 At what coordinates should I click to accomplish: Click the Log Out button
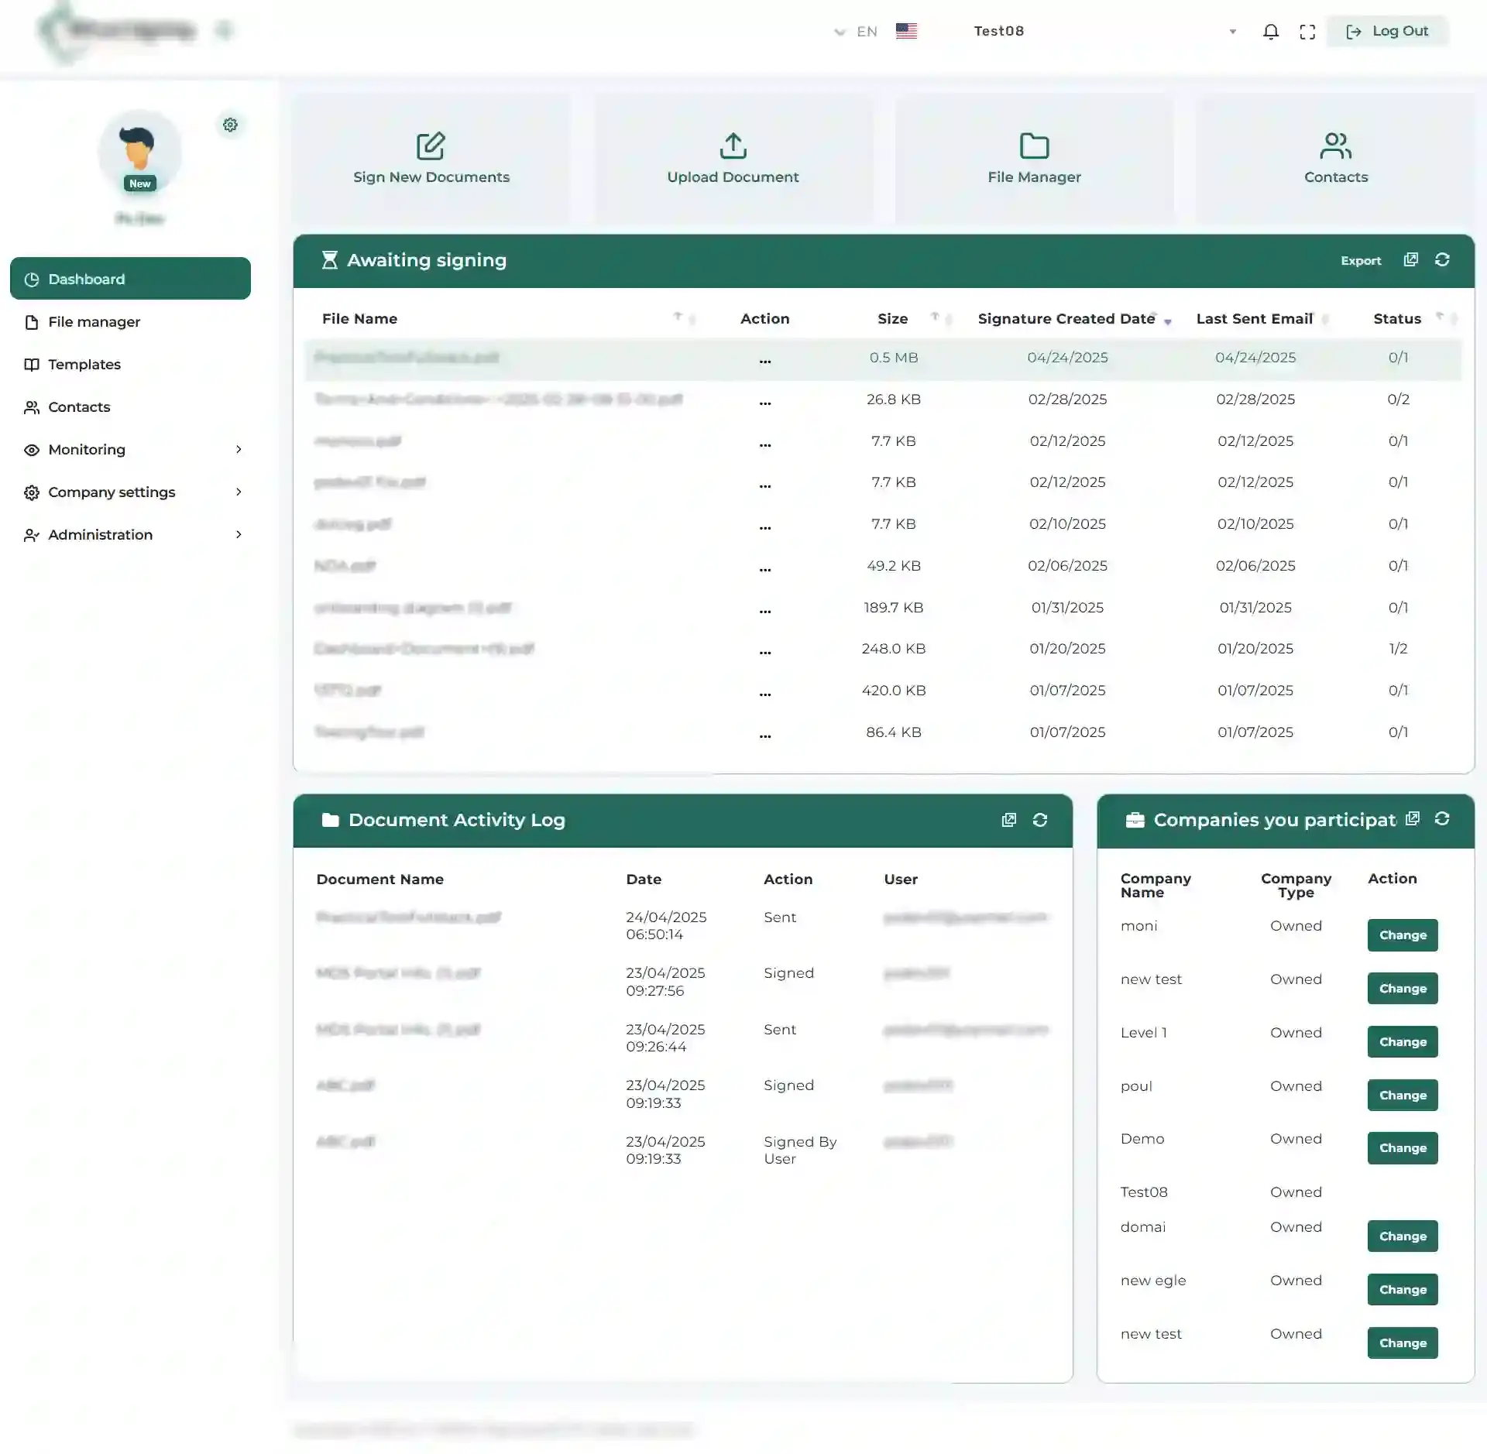pyautogui.click(x=1386, y=32)
